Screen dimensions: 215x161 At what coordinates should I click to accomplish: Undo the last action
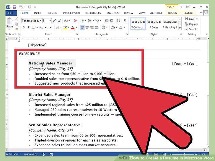pyautogui.click(x=21, y=7)
